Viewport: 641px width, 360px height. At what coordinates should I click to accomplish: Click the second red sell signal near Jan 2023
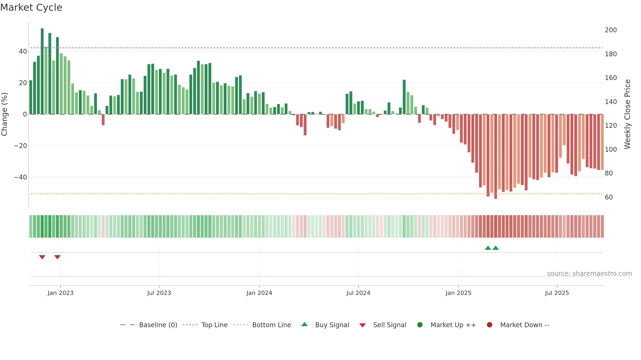point(57,257)
